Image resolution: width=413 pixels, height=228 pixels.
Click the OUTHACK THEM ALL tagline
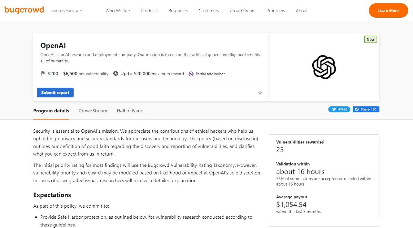pyautogui.click(x=67, y=11)
